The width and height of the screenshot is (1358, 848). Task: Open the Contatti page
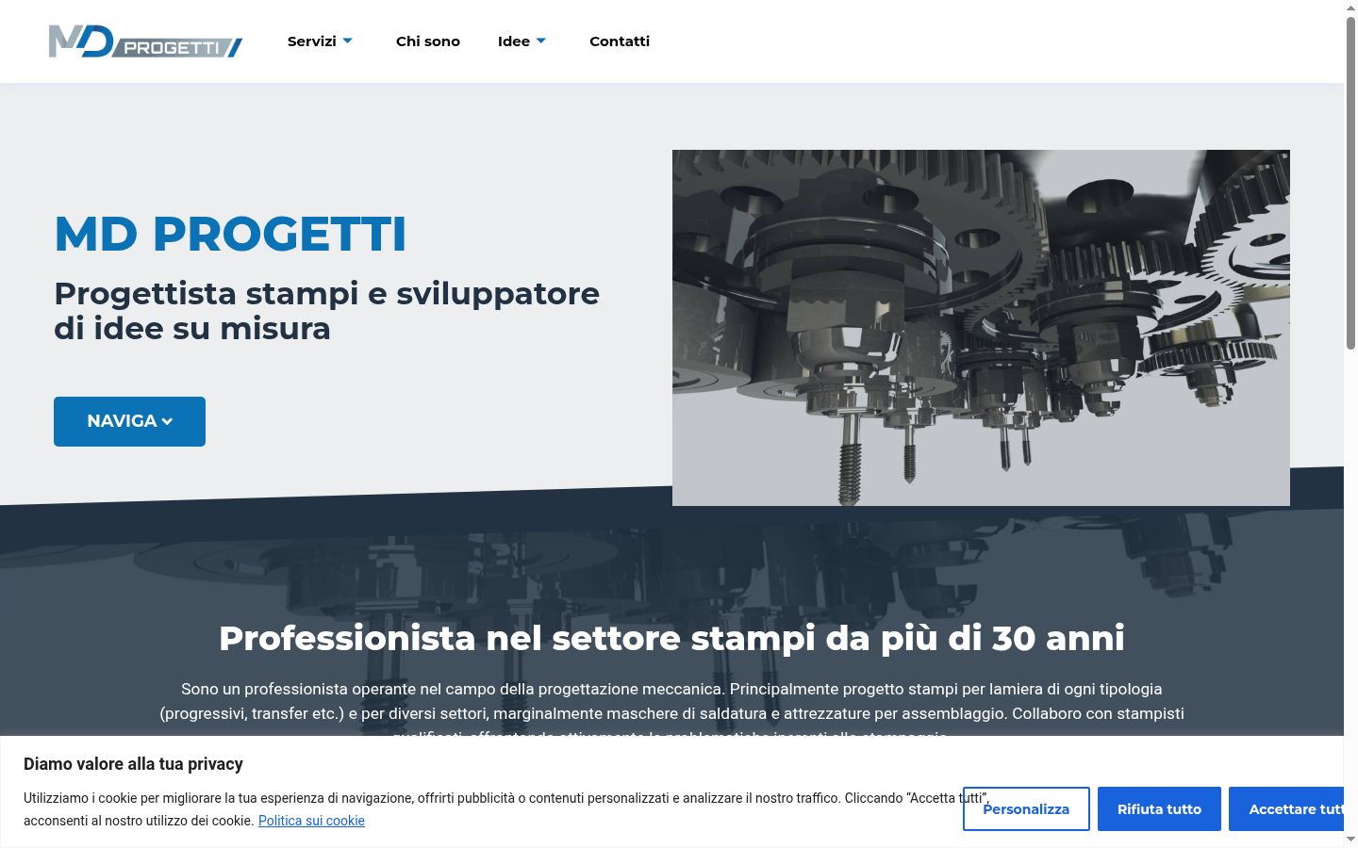620,41
